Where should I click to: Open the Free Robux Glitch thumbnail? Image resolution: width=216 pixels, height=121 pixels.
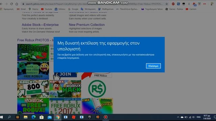97,106
